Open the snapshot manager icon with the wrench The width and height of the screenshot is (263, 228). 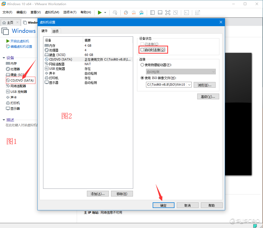coord(141,13)
